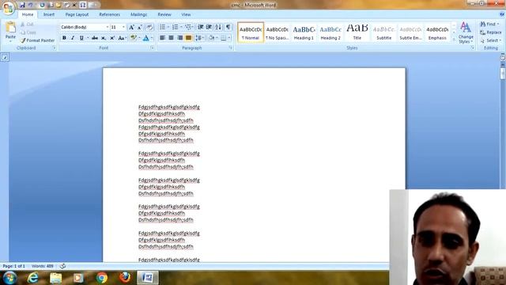Viewport: 506px width, 285px height.
Task: Toggle show paragraph marks
Action: [x=228, y=27]
